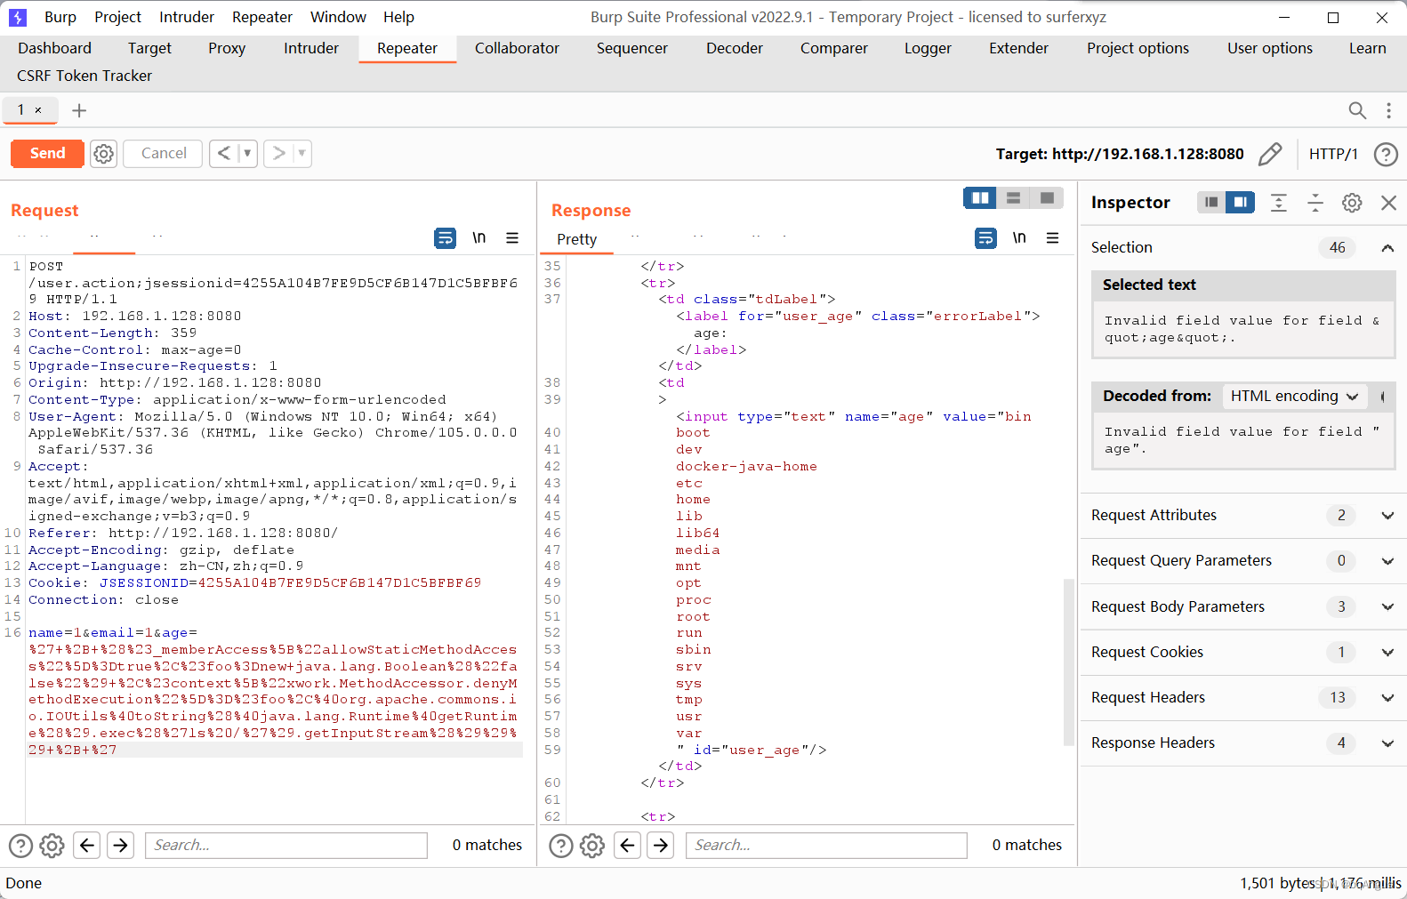Go to next request search match
This screenshot has width=1407, height=899.
[x=120, y=845]
